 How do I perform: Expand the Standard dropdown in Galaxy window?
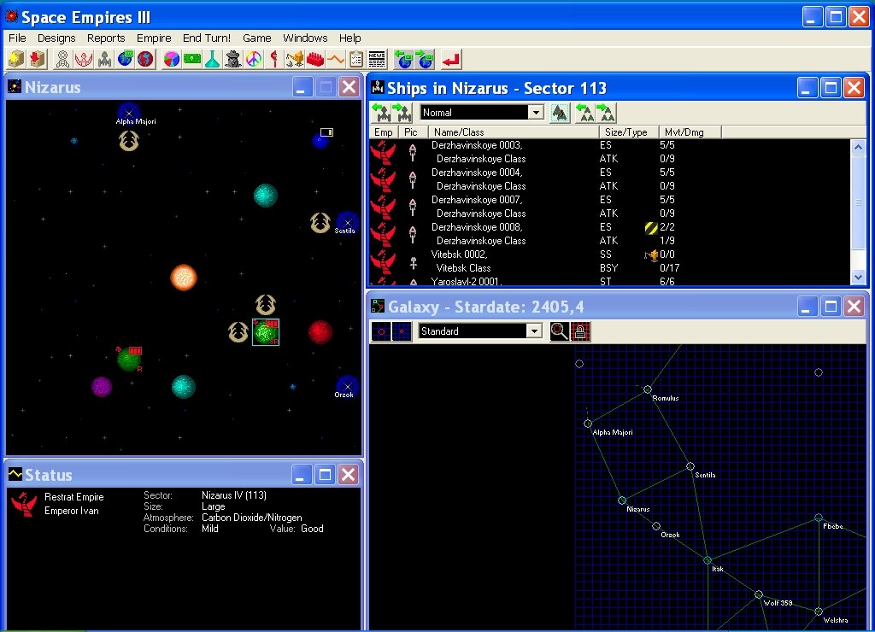coord(534,331)
